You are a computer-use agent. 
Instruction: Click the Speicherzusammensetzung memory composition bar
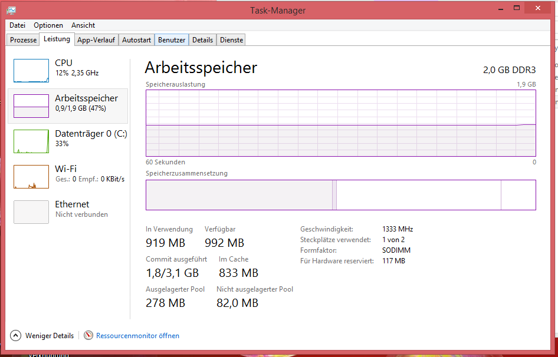340,195
